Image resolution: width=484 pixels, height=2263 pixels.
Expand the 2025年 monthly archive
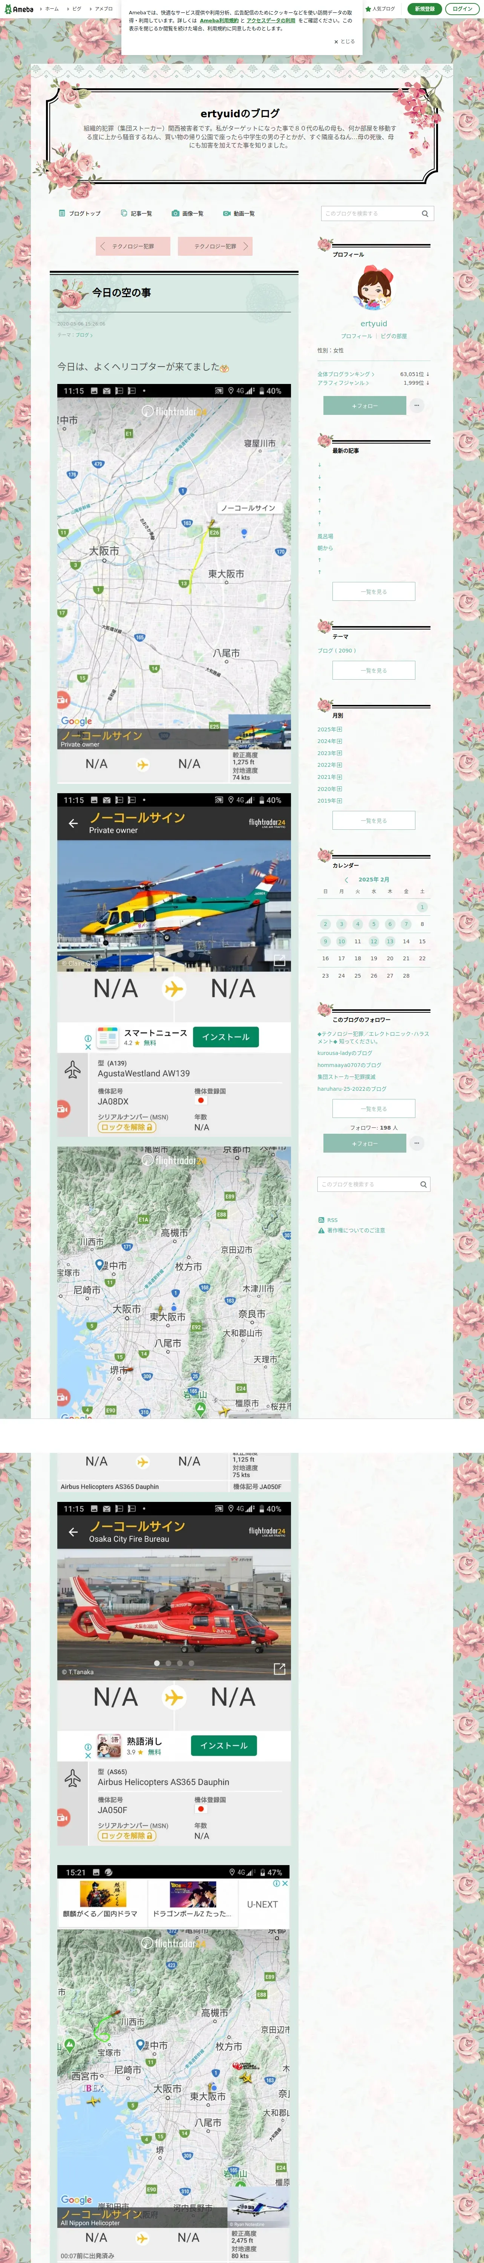329,729
